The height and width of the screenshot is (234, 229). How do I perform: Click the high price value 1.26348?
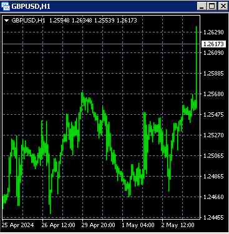pos(82,21)
